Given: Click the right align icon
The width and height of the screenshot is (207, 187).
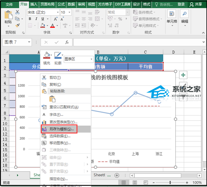Looking at the screenshot, I should [90, 19].
